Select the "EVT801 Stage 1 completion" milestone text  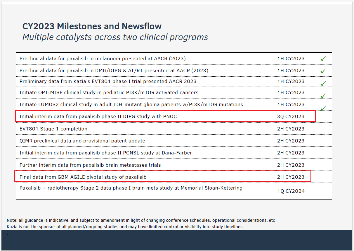[x=53, y=129]
